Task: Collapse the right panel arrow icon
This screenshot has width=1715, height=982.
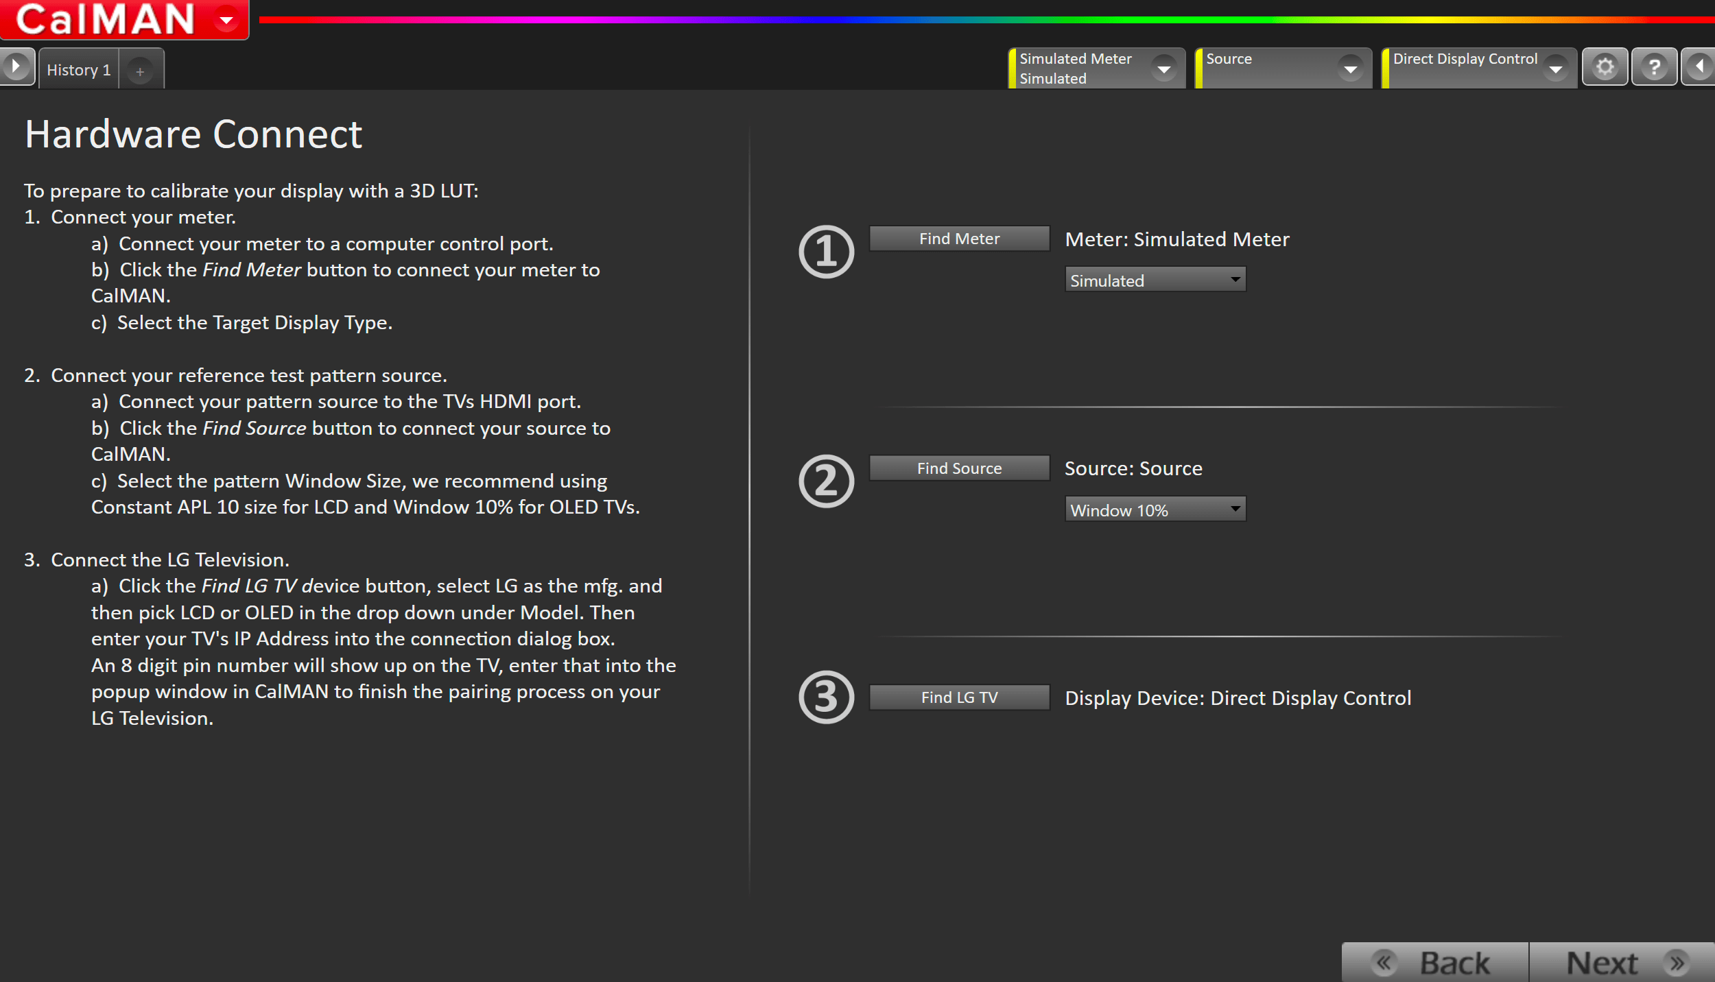Action: tap(1699, 67)
